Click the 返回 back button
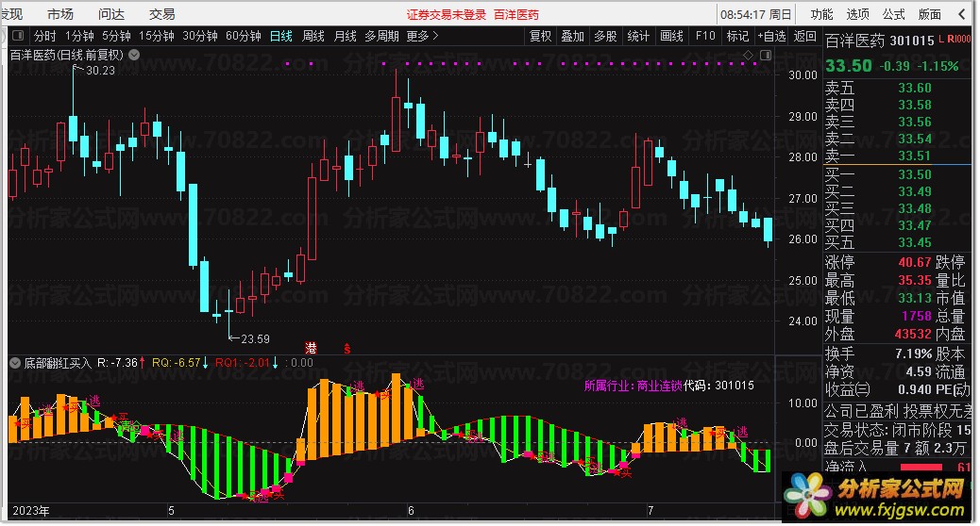Screen dimensions: 980x526 pos(805,36)
